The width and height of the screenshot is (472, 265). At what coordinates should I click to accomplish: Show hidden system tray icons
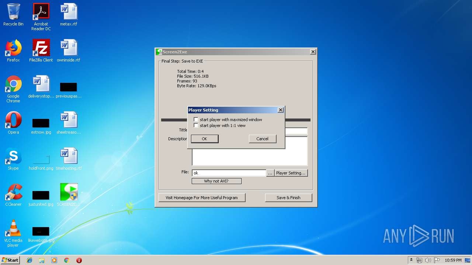pyautogui.click(x=411, y=260)
